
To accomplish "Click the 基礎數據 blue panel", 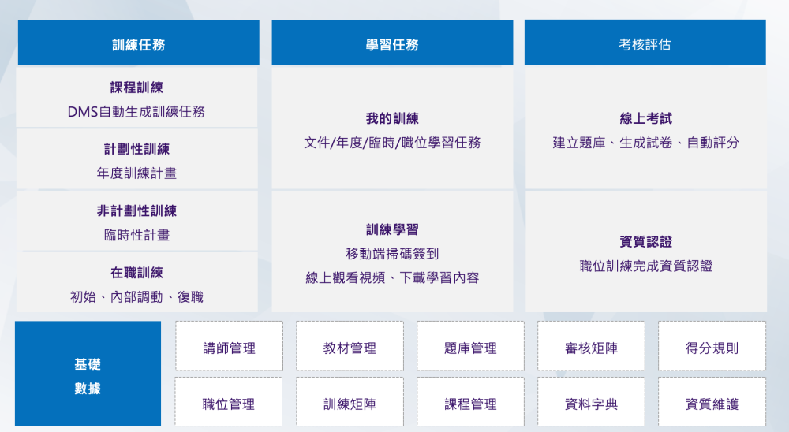I will [88, 377].
